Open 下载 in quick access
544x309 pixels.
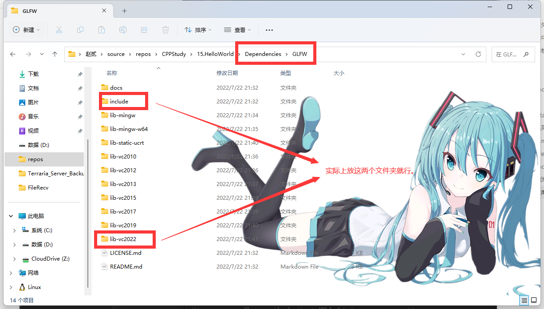tap(33, 74)
